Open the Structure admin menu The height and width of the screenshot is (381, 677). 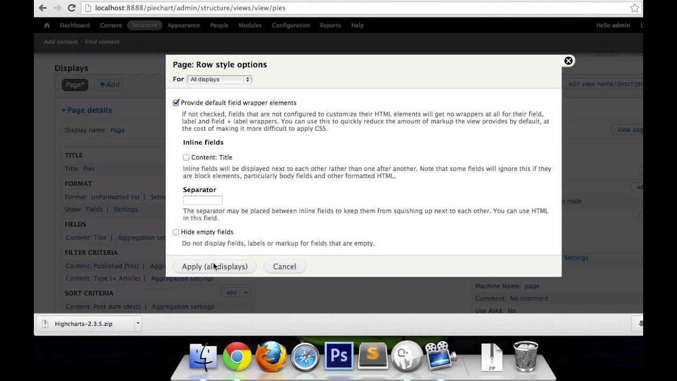point(144,25)
